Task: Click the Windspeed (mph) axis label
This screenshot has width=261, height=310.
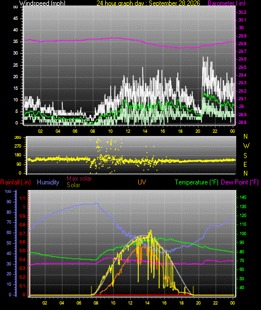Action: tap(42, 3)
